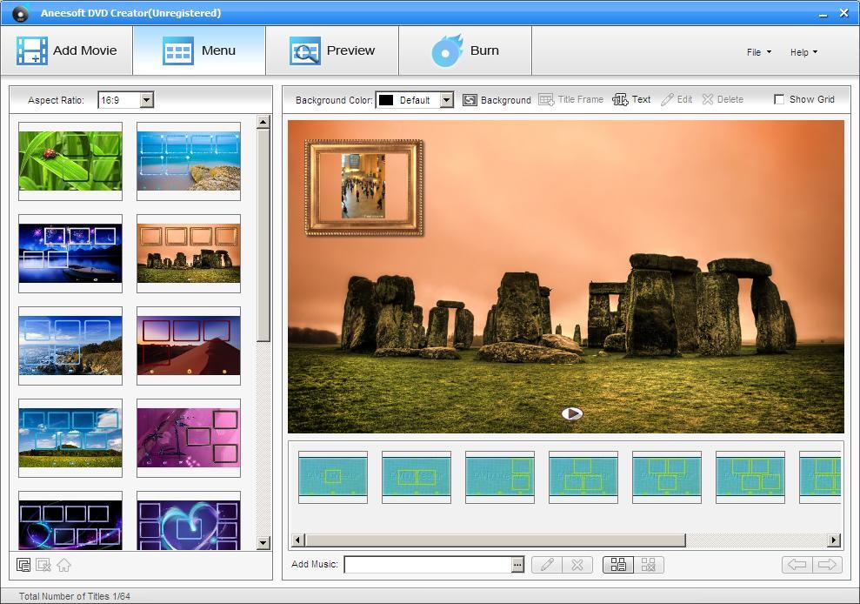
Task: Choose the fourth three-frame layout thumbnail
Action: pyautogui.click(x=583, y=477)
